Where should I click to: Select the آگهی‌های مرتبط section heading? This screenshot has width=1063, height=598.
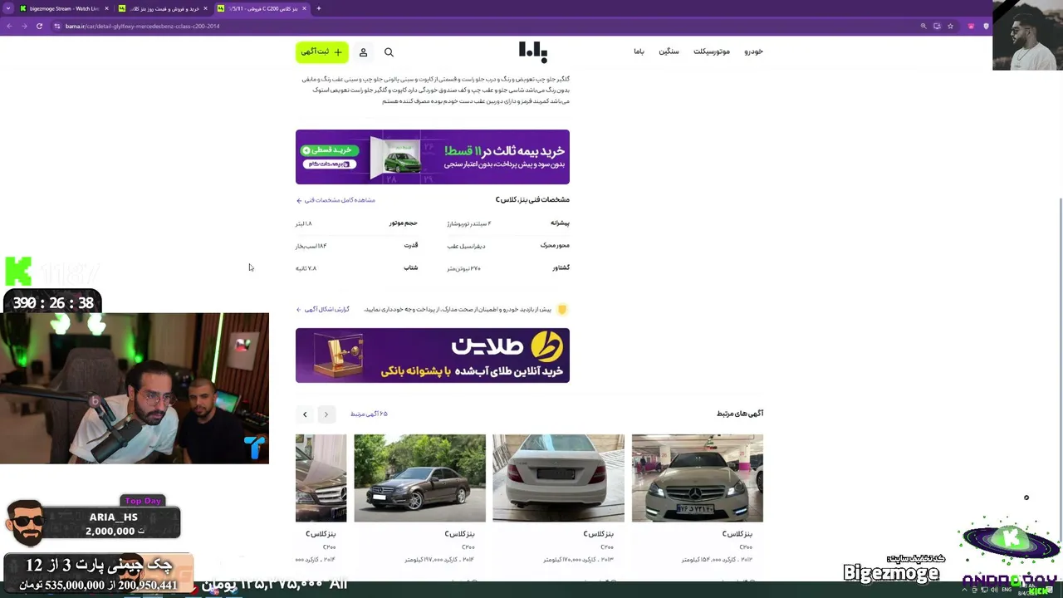pos(740,414)
